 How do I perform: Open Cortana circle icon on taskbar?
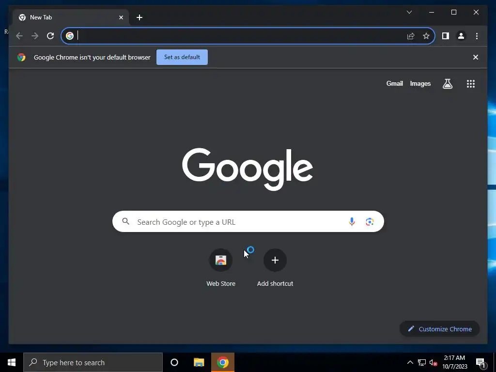click(174, 362)
